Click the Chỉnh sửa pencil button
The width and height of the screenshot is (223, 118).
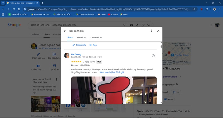pos(79,45)
